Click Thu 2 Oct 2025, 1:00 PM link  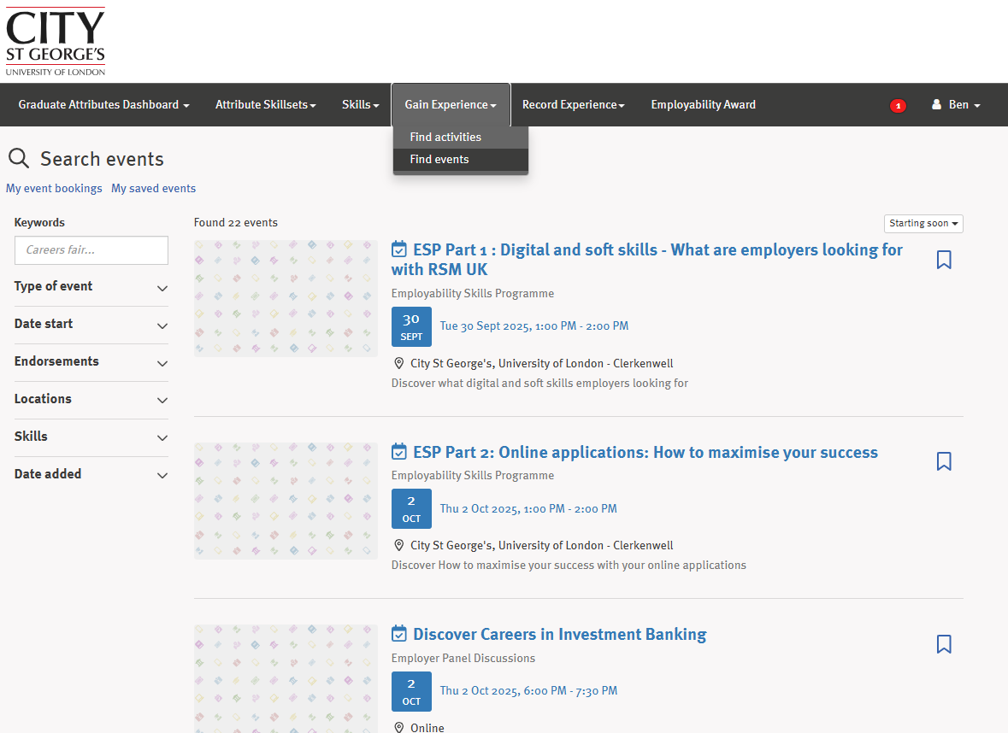pyautogui.click(x=528, y=509)
